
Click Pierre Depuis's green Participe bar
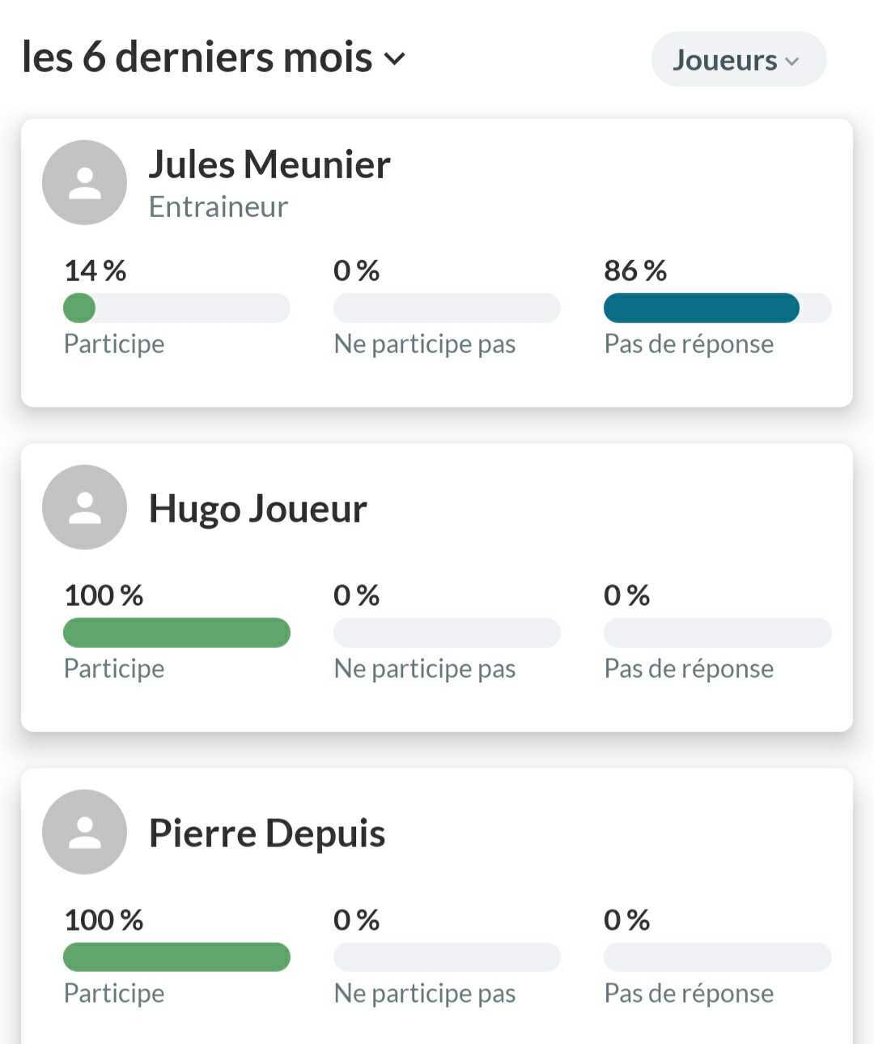[x=176, y=957]
